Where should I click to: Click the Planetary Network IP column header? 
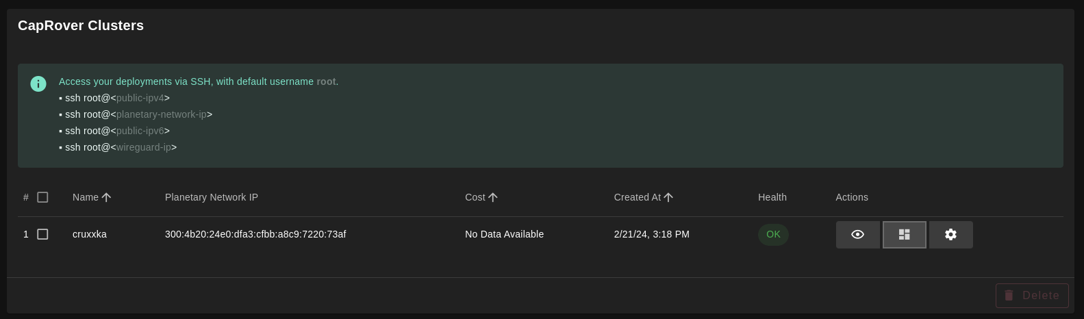[212, 197]
